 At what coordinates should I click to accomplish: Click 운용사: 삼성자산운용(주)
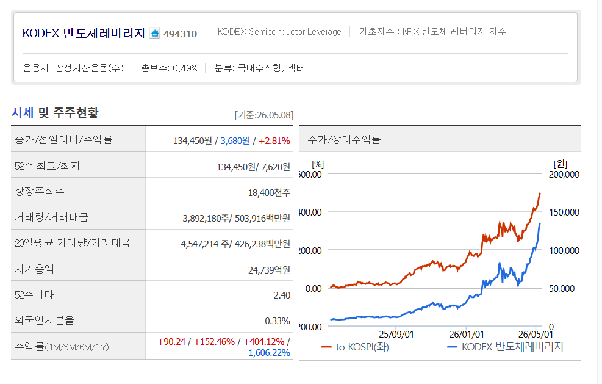coord(73,68)
